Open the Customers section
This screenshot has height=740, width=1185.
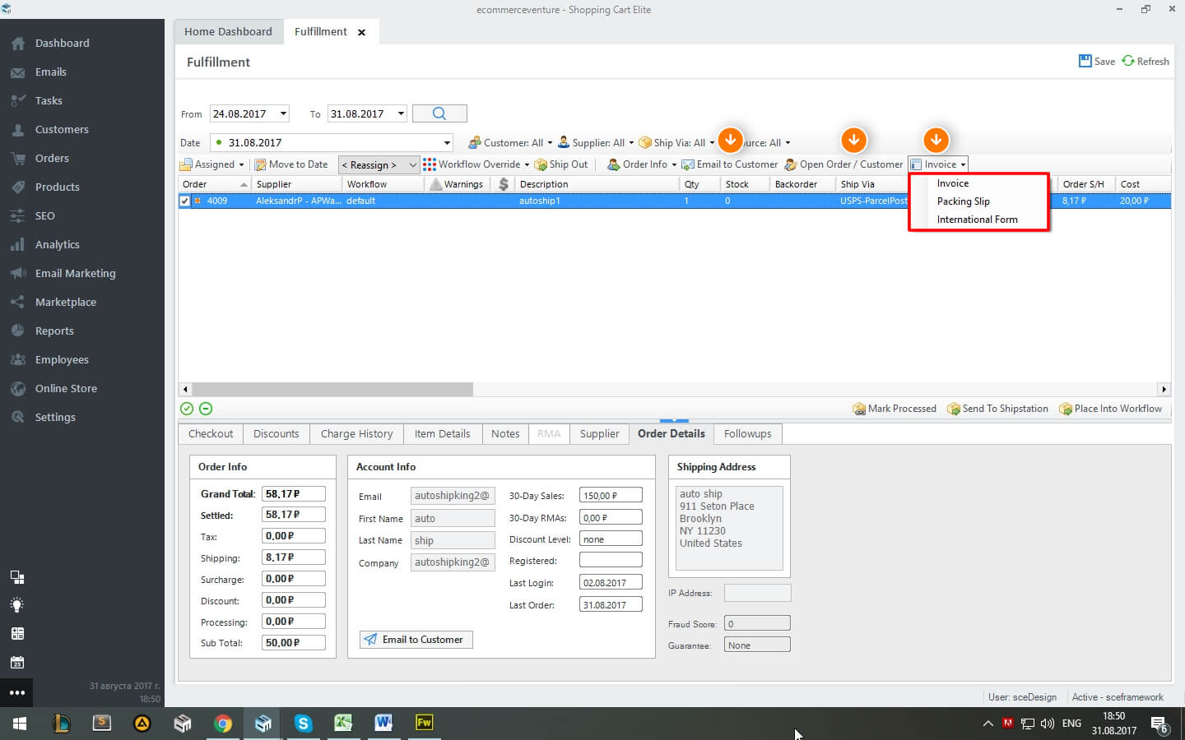[x=62, y=129]
